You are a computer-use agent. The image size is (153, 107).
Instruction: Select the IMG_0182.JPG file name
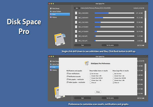83,41
